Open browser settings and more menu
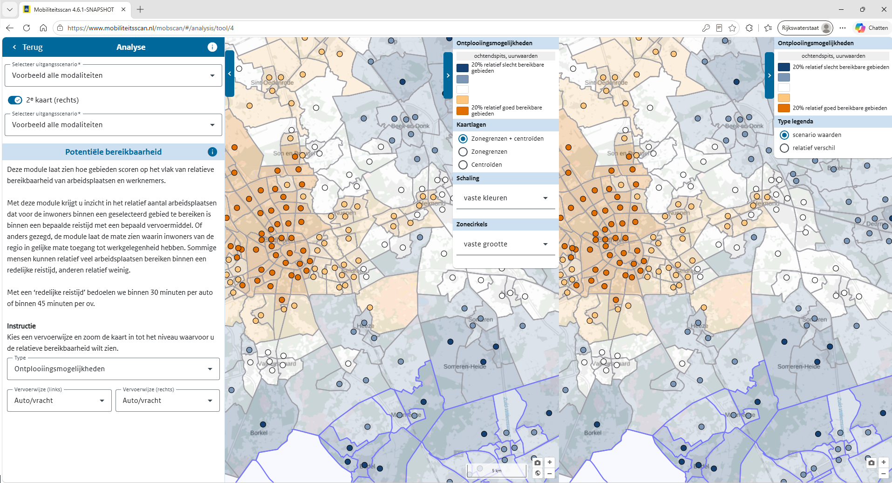 [843, 28]
